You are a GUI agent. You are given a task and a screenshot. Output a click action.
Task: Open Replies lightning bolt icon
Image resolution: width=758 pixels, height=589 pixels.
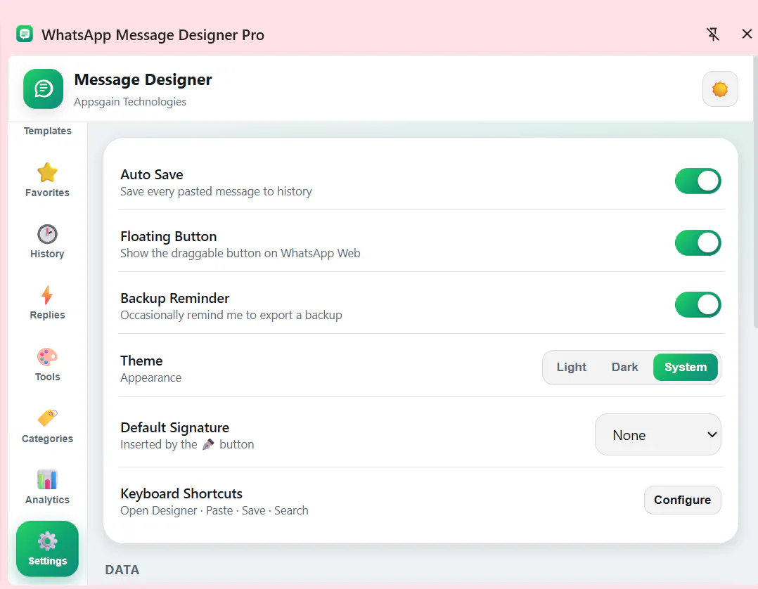pyautogui.click(x=47, y=295)
